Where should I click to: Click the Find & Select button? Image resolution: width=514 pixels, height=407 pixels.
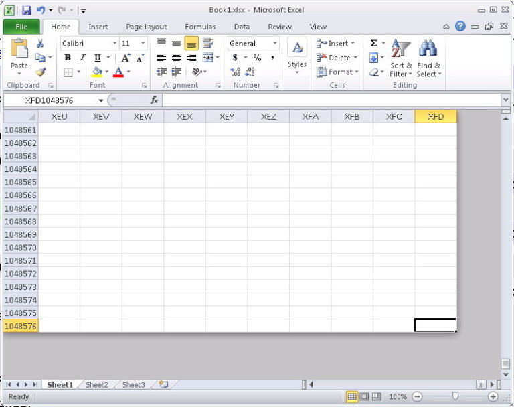point(429,58)
